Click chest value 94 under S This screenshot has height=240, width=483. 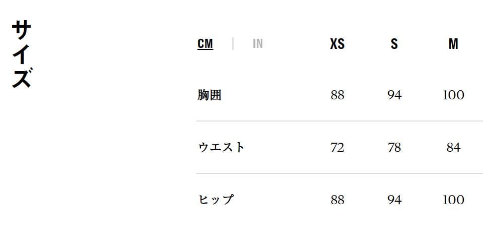click(394, 95)
